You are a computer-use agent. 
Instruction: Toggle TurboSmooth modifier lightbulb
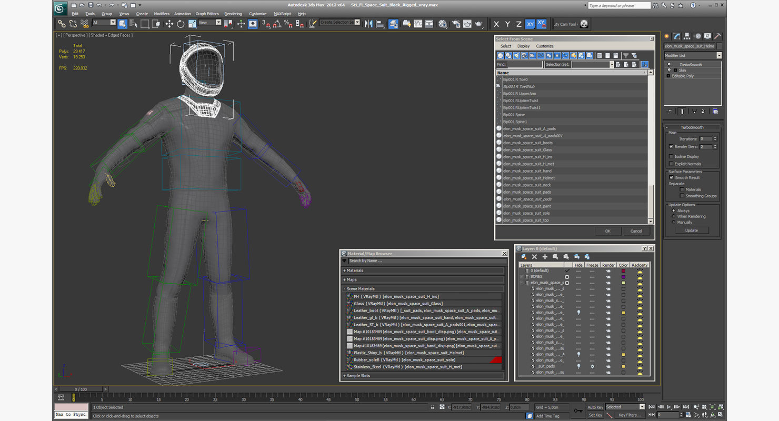coord(669,64)
